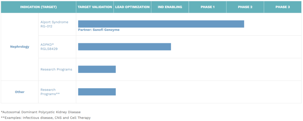Click the Autosomal Dominant Polycystic Kidney Disease footnote
This screenshot has width=303, height=121.
(41, 112)
